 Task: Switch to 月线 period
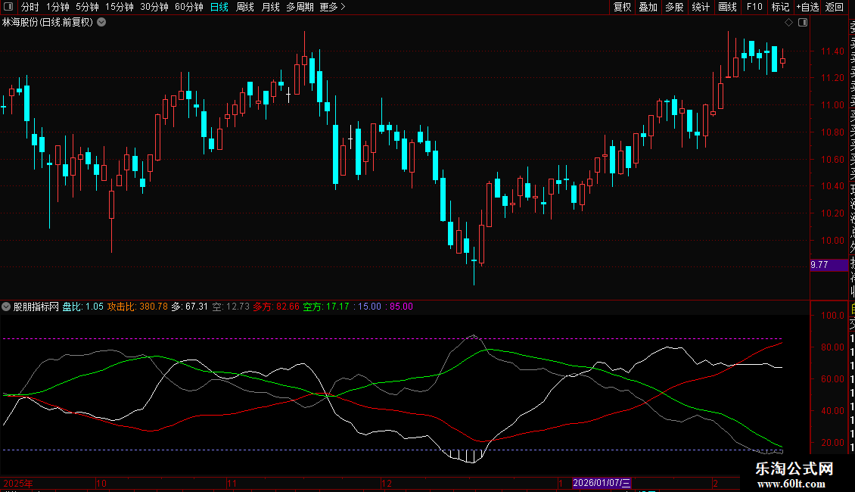click(x=270, y=7)
